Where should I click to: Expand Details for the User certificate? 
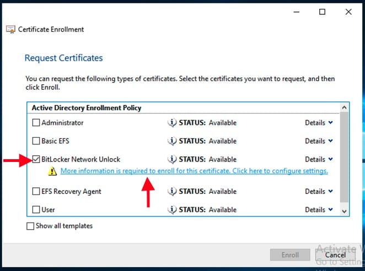[x=319, y=210]
